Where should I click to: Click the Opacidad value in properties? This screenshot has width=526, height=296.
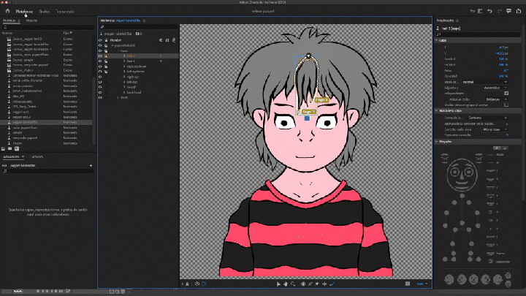point(503,76)
